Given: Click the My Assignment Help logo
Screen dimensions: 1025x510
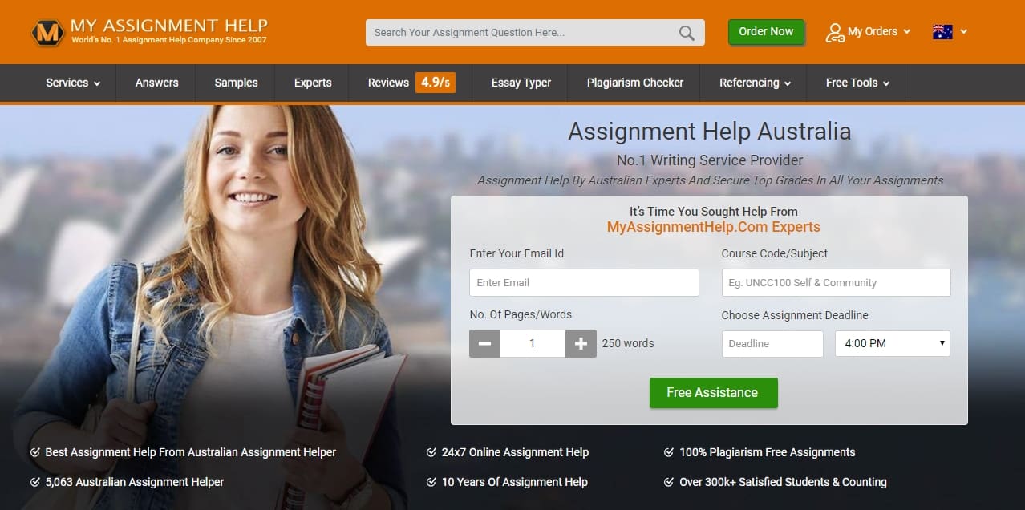Looking at the screenshot, I should (149, 31).
